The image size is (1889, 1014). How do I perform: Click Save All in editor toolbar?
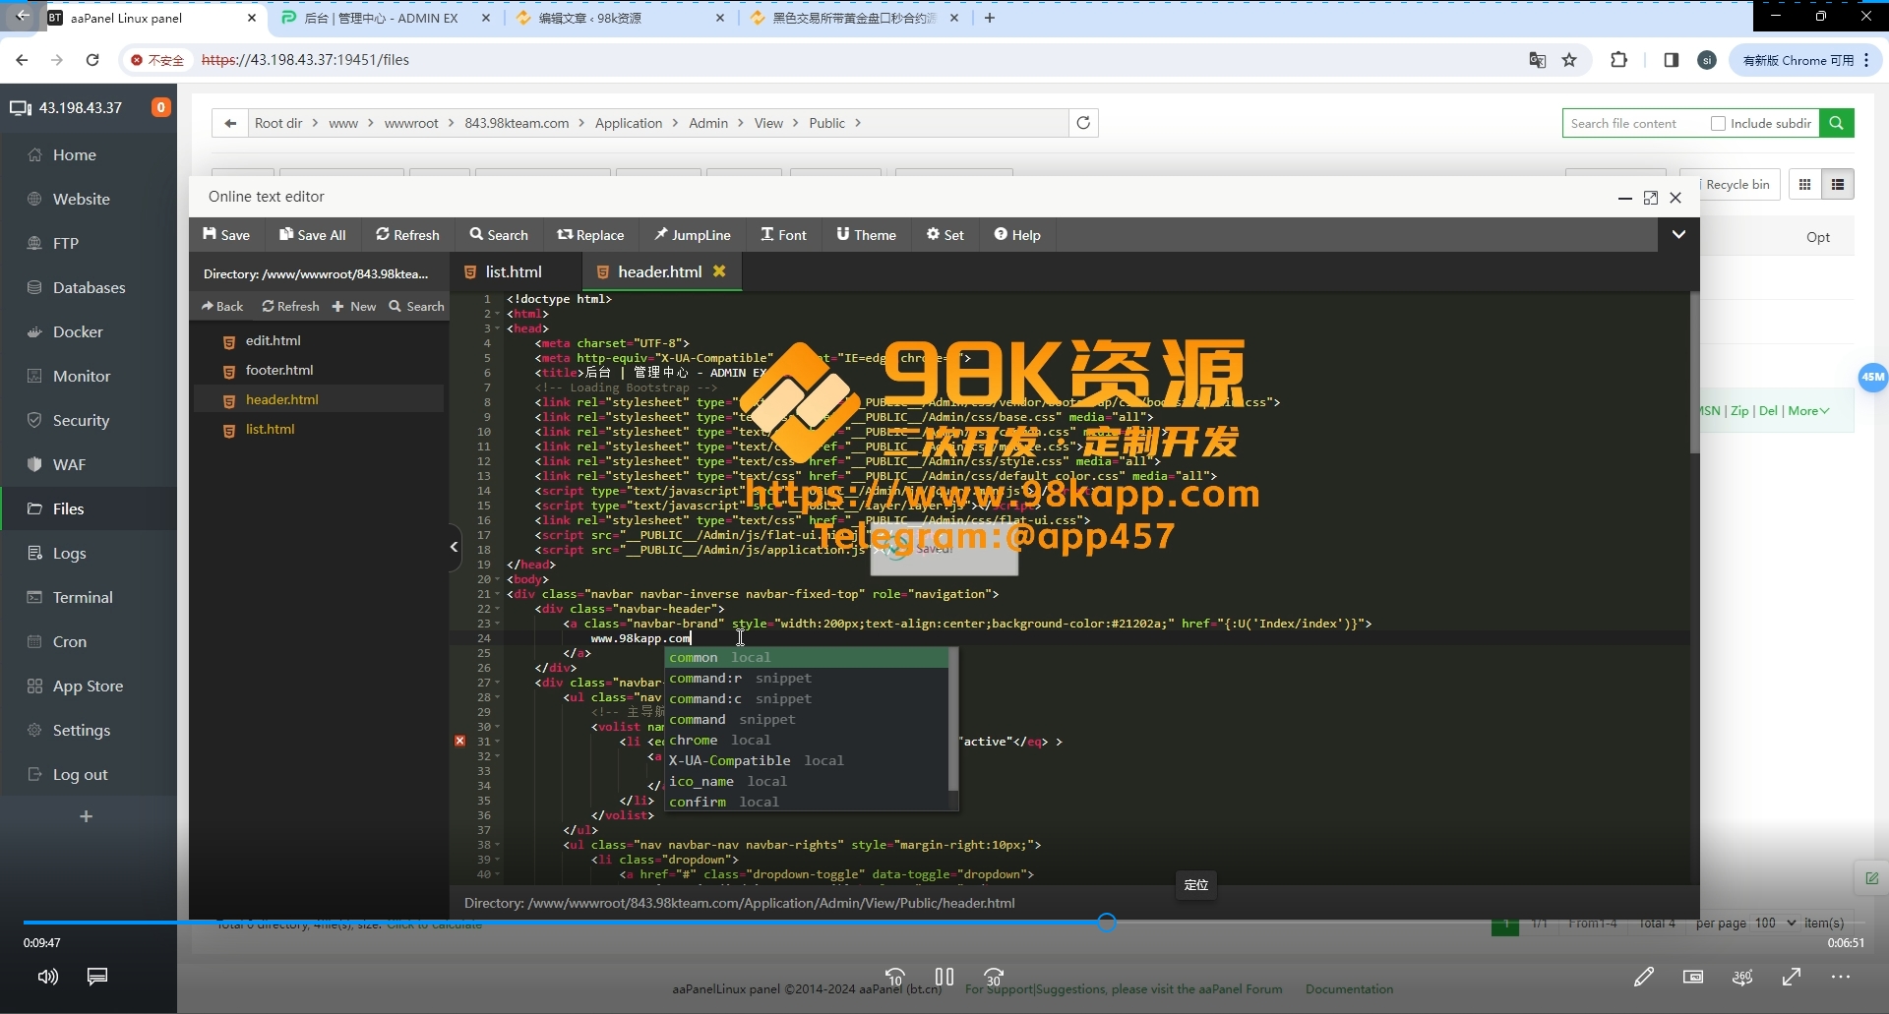313,234
